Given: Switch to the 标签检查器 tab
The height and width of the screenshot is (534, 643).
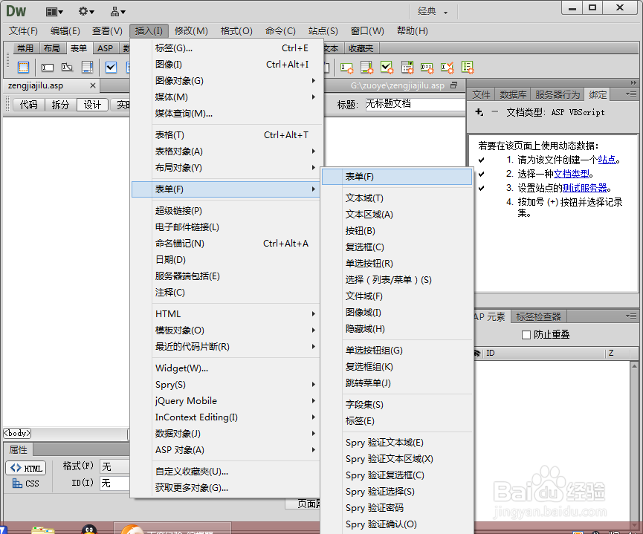Looking at the screenshot, I should pyautogui.click(x=538, y=316).
